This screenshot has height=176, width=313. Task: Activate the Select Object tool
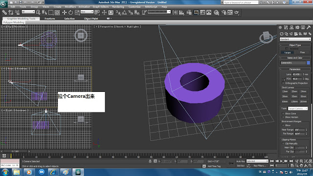(x=38, y=12)
